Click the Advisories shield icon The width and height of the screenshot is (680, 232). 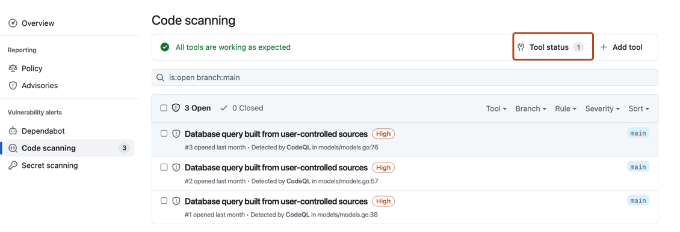coord(13,86)
